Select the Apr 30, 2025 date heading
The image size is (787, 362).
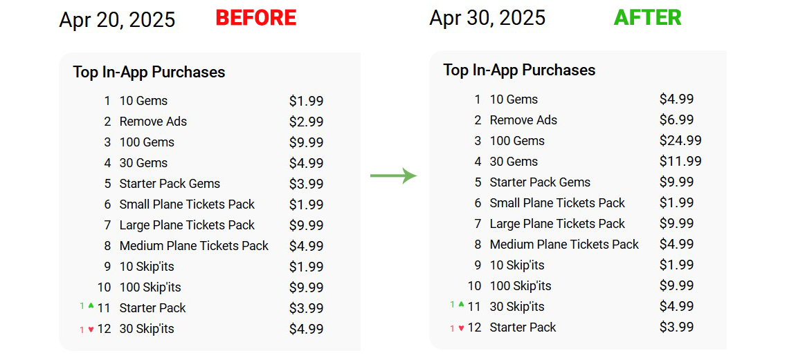pyautogui.click(x=487, y=18)
